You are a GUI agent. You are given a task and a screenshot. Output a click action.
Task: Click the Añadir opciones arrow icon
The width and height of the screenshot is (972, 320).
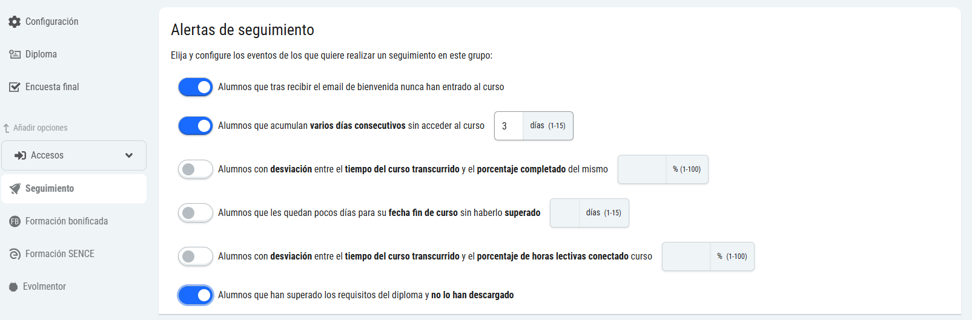coord(7,128)
